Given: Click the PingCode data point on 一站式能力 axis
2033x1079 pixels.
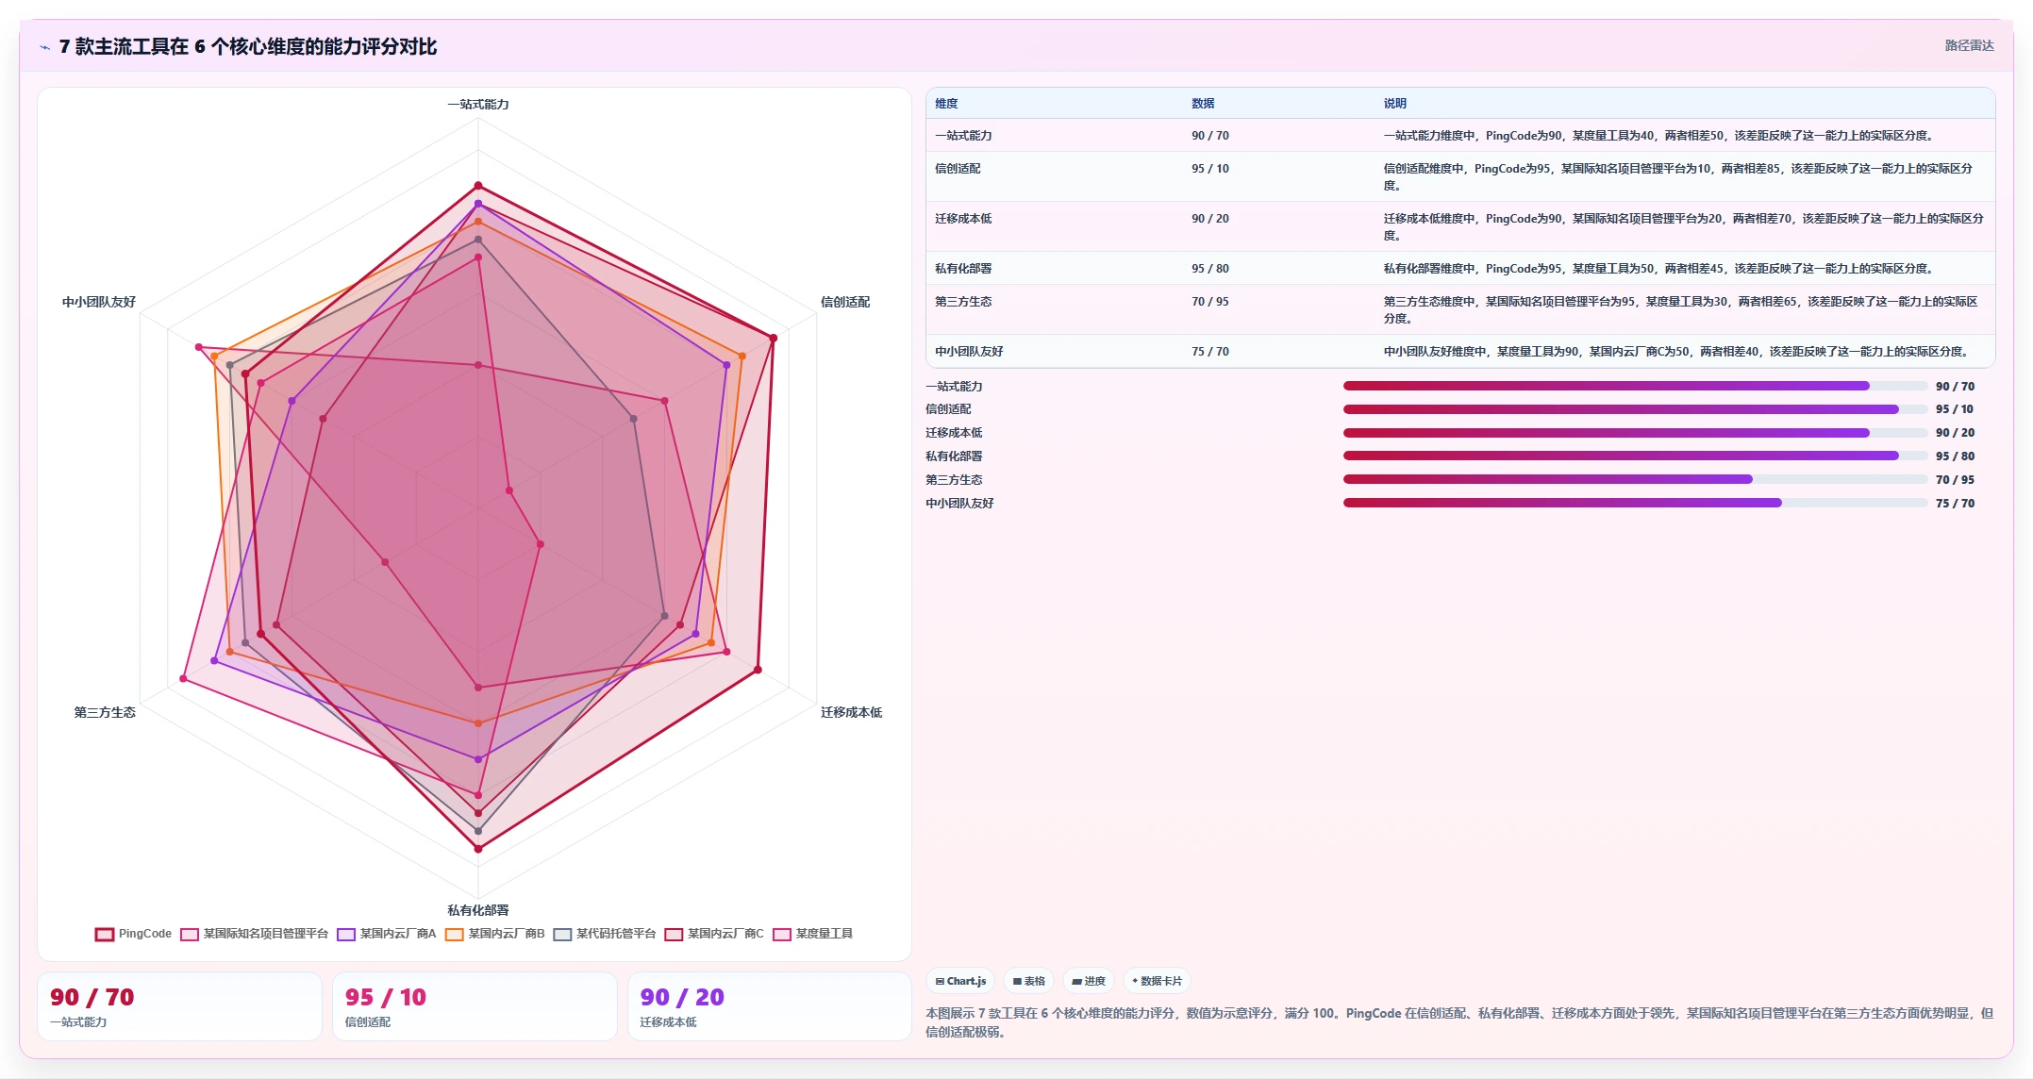Looking at the screenshot, I should point(478,186).
